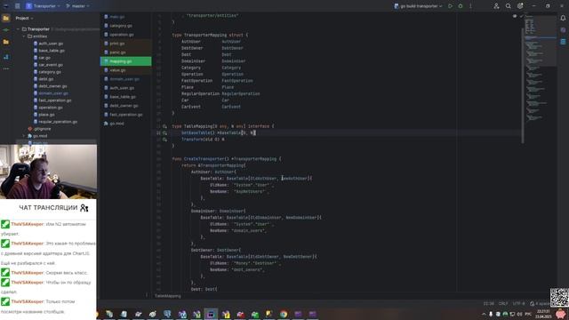Image resolution: width=569 pixels, height=320 pixels.
Task: Open the AI Assistant tool window
Action: point(563,29)
